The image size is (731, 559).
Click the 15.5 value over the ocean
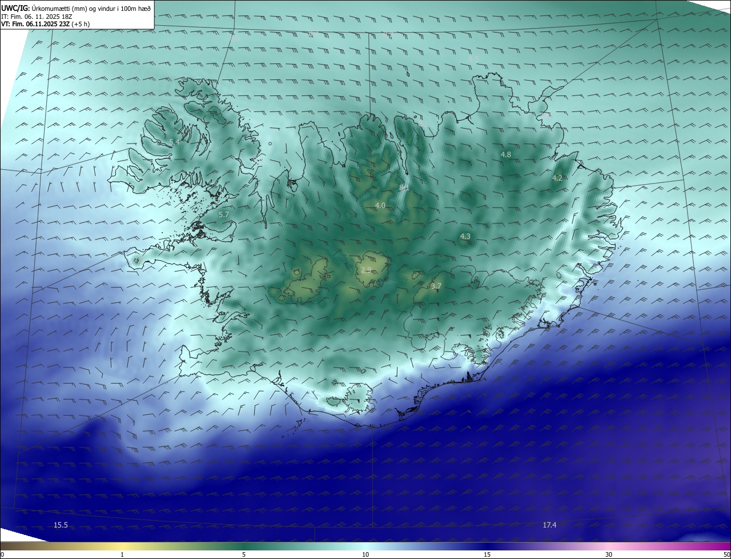point(61,525)
